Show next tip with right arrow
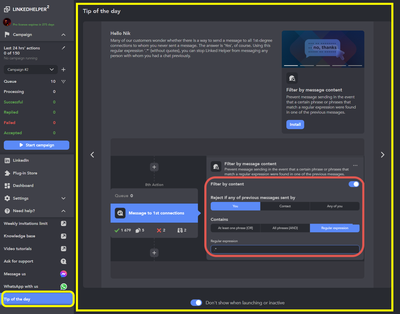The height and width of the screenshot is (314, 400). 382,155
